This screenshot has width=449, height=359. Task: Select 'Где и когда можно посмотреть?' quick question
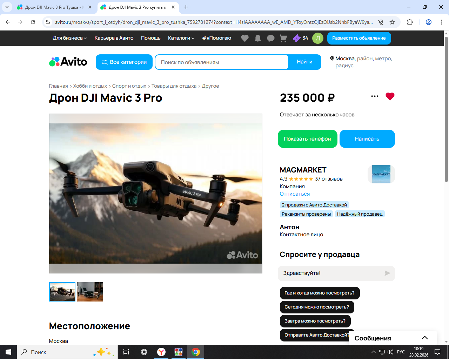click(x=320, y=293)
